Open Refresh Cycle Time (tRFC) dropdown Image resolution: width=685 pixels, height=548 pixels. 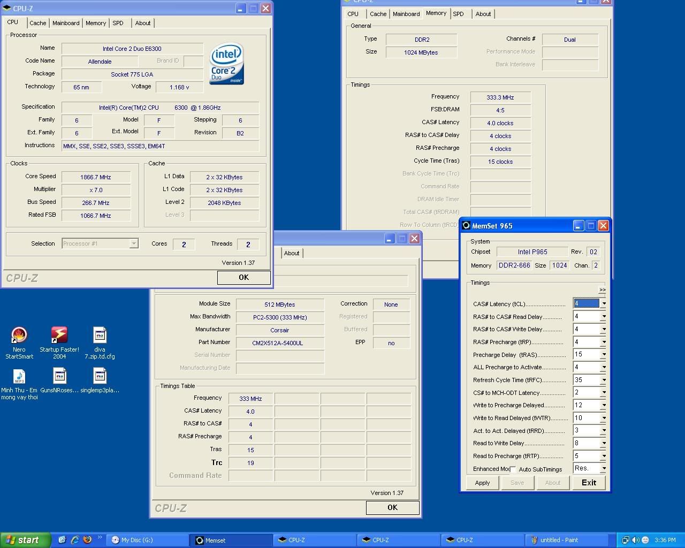604,380
